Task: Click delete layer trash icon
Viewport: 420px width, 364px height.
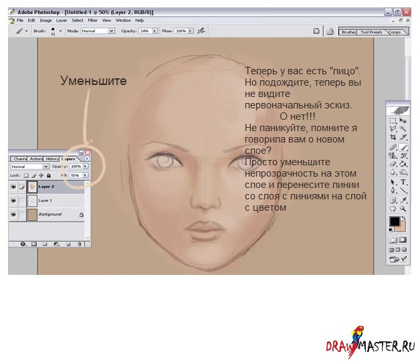Action: [x=80, y=244]
